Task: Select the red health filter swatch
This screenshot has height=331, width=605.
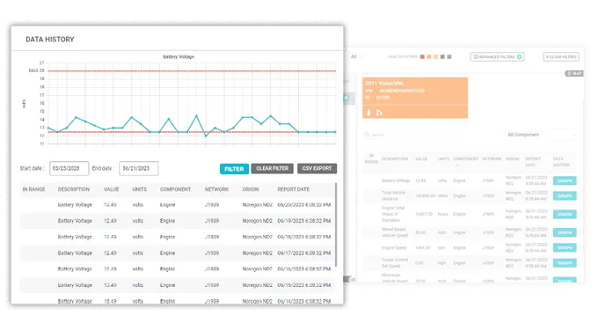Action: point(422,56)
